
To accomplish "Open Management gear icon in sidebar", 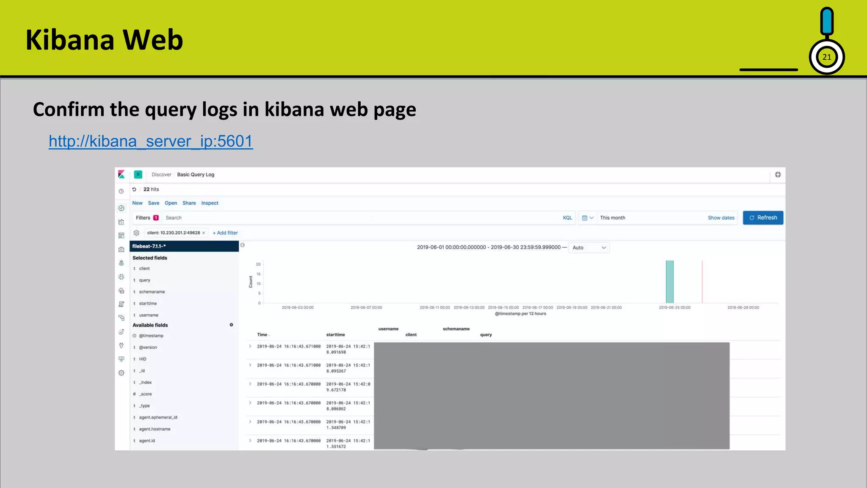I will click(x=121, y=373).
